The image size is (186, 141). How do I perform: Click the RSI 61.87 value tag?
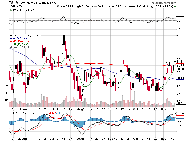[x=180, y=18]
